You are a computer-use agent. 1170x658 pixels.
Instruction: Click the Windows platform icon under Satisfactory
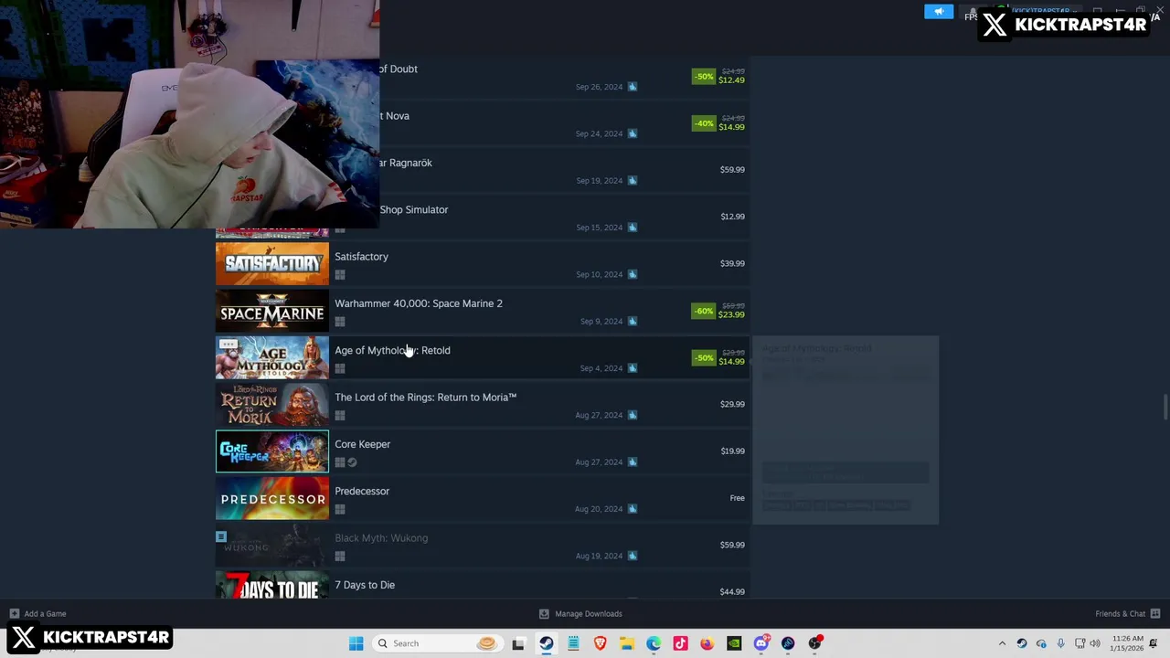pos(340,274)
